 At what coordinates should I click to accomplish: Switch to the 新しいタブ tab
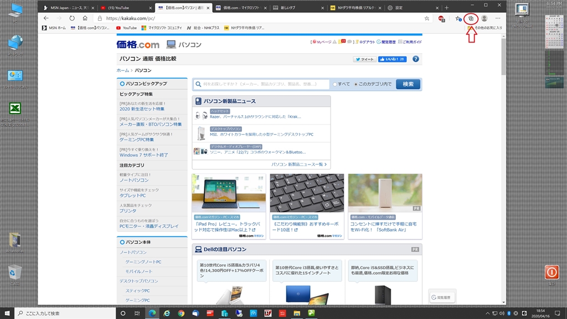tap(298, 8)
